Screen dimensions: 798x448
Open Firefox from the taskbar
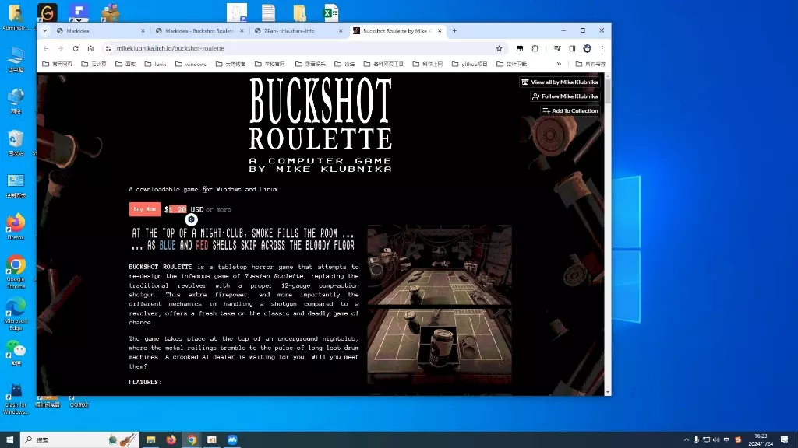click(x=171, y=440)
